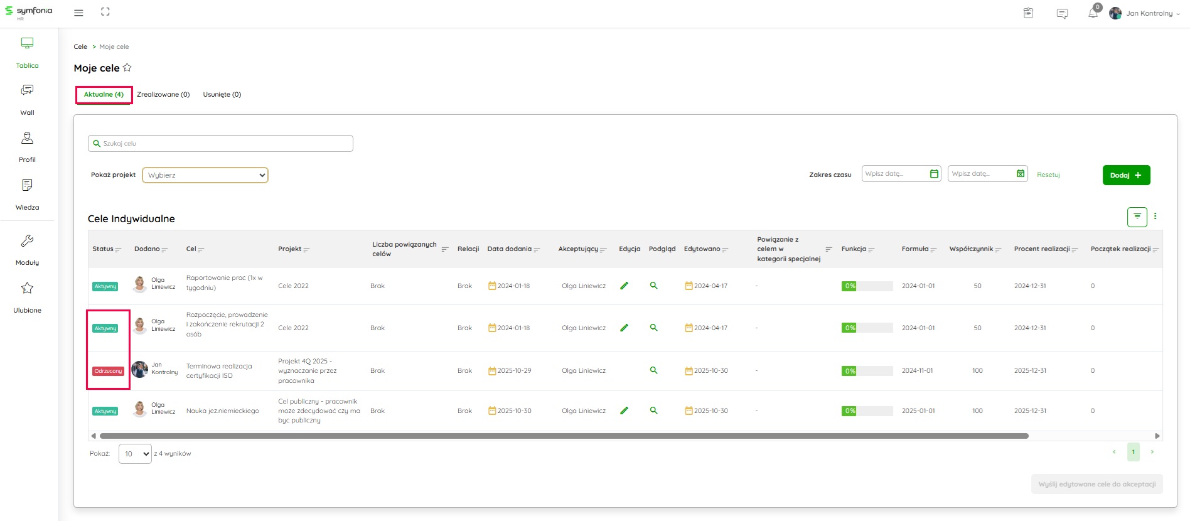1190x521 pixels.
Task: Open the hamburger menu icon
Action: pos(78,13)
